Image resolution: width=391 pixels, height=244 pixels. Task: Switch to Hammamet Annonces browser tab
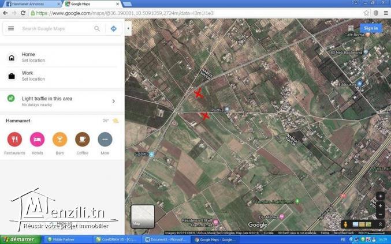32,3
